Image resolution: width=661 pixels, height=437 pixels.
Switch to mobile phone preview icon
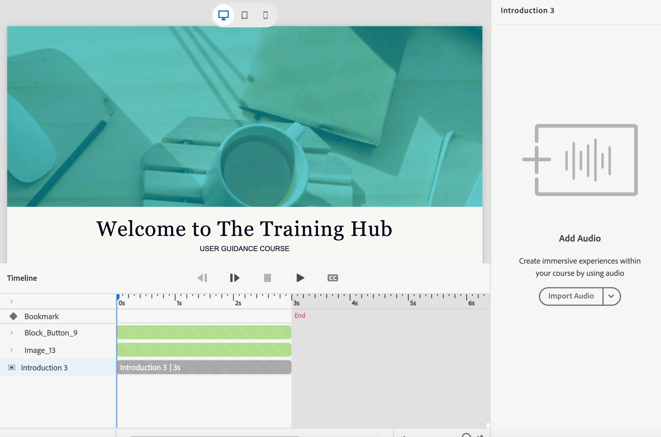(x=265, y=15)
